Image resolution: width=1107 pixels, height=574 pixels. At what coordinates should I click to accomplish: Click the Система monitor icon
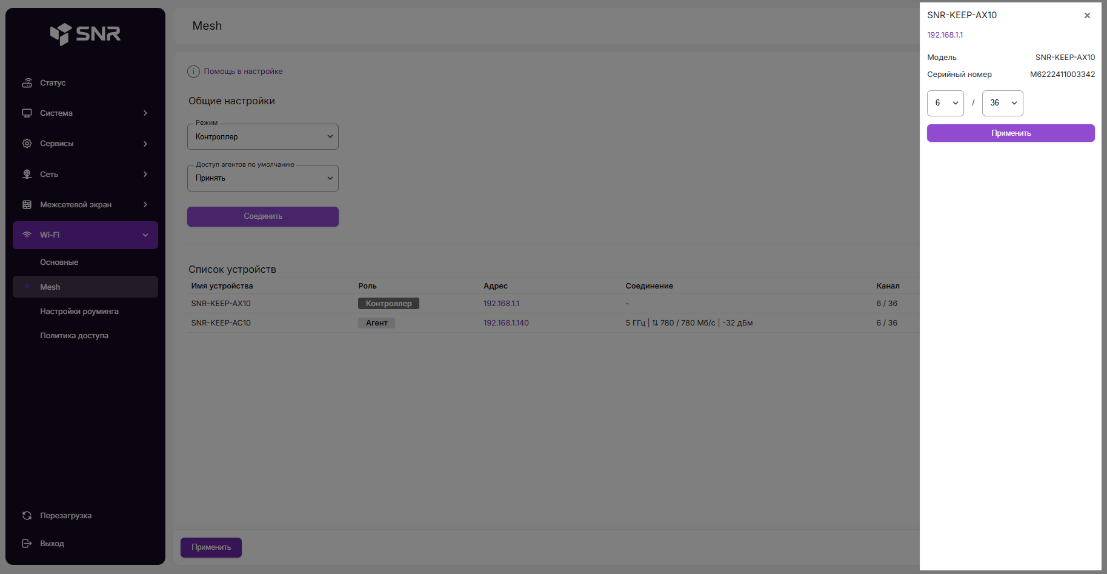tap(27, 113)
